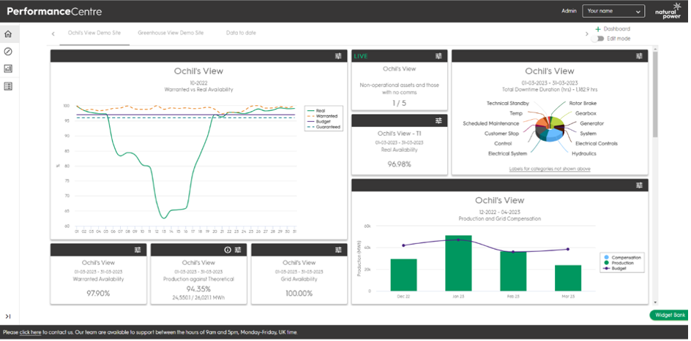Click the Dec 22 production bar
Image resolution: width=691 pixels, height=341 pixels.
pos(403,275)
